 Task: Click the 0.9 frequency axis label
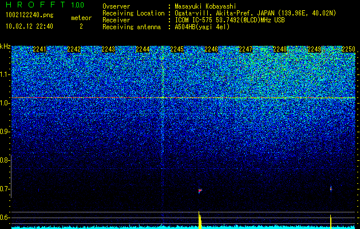click(x=4, y=132)
